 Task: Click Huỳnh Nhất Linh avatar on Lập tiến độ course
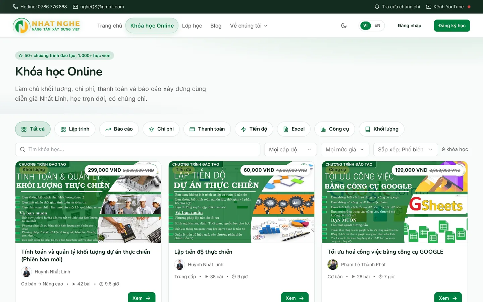(x=180, y=264)
